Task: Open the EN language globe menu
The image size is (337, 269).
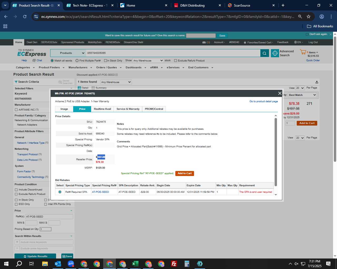Action: click(299, 42)
